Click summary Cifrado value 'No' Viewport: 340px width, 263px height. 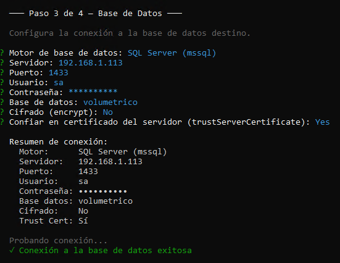(x=83, y=211)
